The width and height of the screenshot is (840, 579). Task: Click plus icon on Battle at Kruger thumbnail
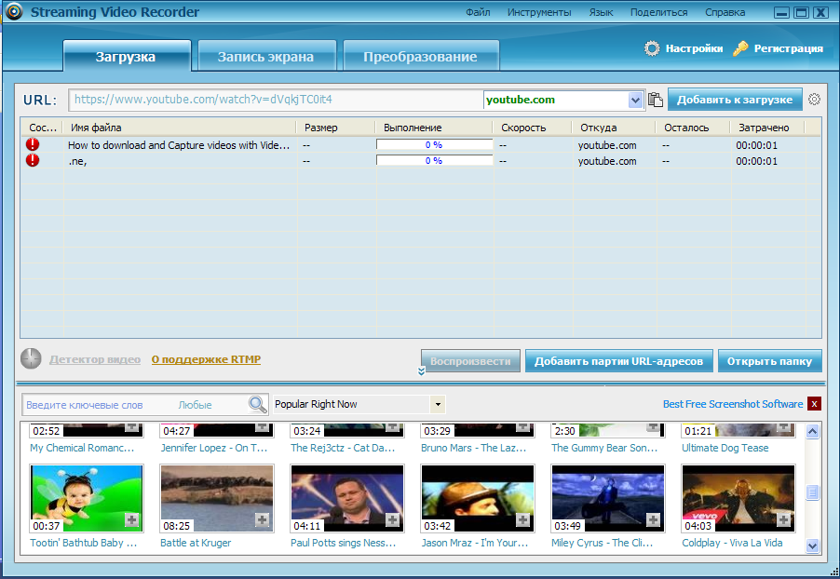[263, 519]
